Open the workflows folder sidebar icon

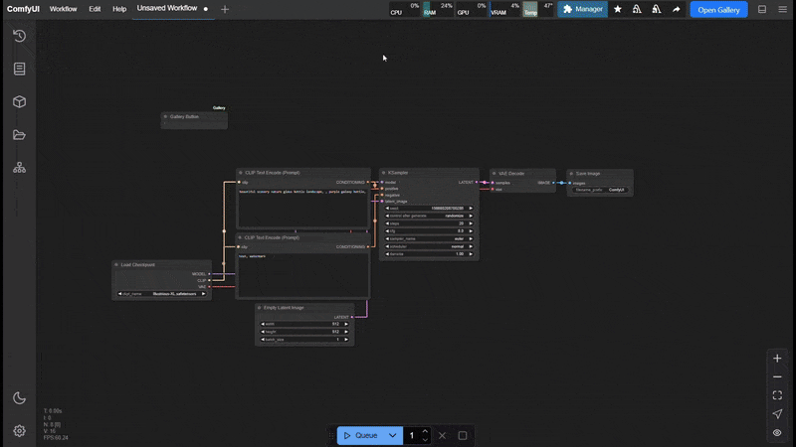click(19, 135)
